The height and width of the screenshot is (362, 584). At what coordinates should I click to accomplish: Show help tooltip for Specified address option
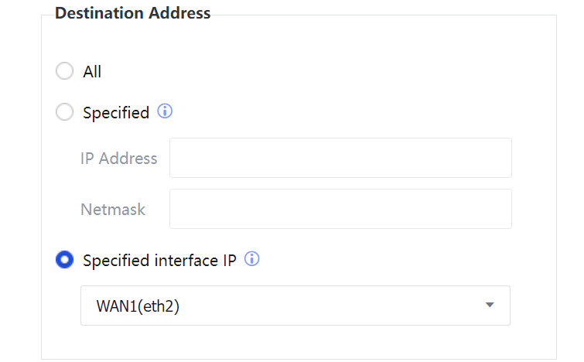(x=165, y=111)
